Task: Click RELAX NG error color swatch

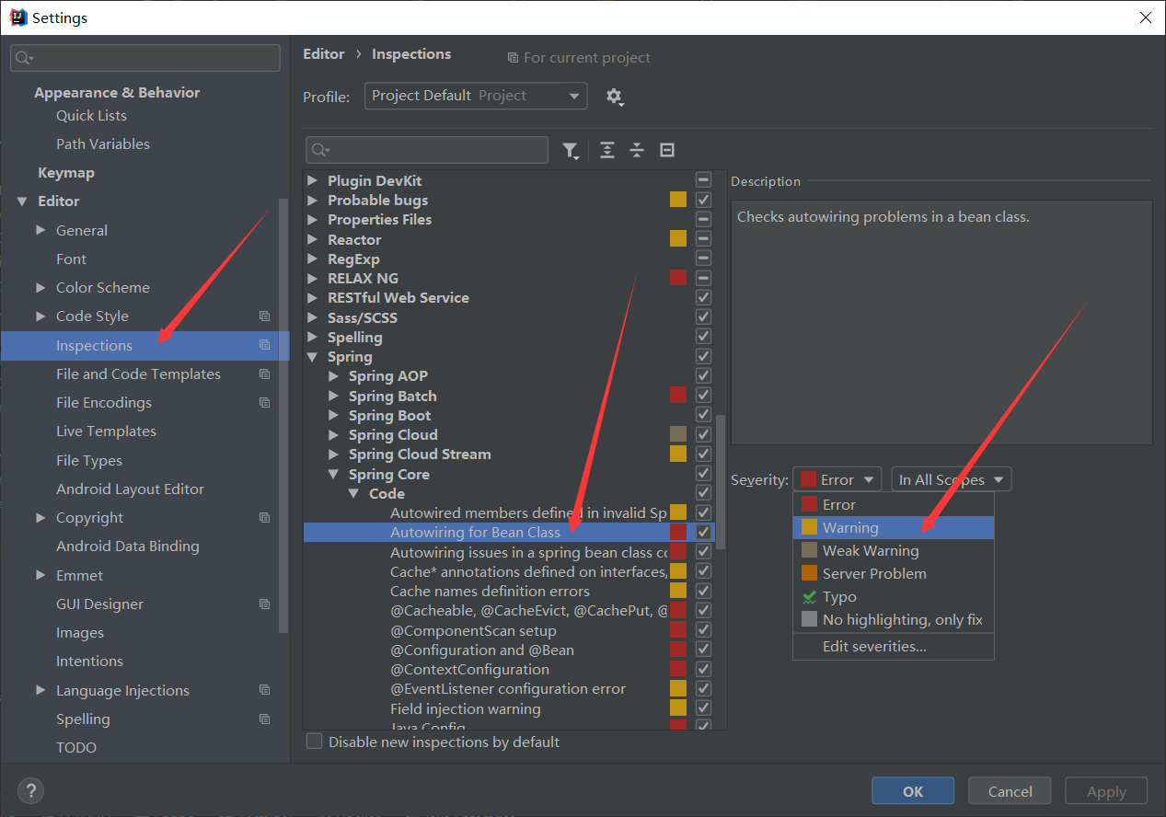Action: (x=678, y=278)
